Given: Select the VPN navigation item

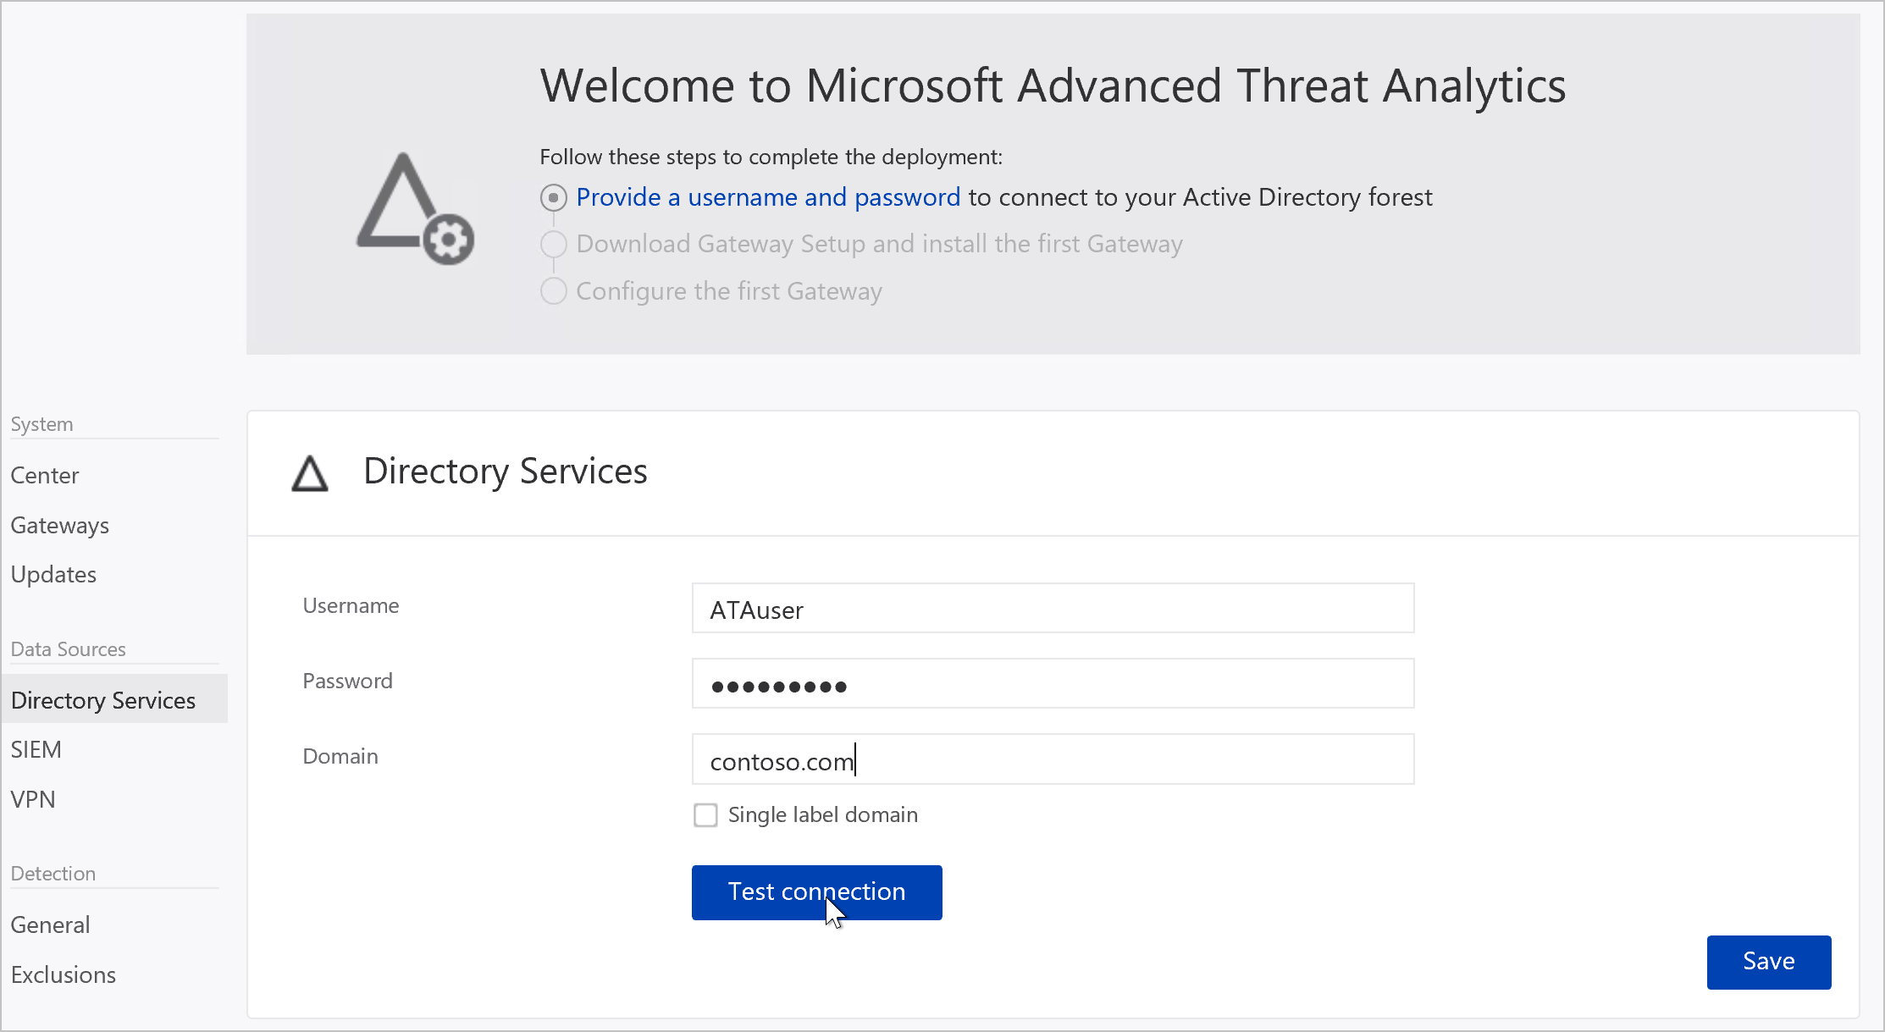Looking at the screenshot, I should 32,798.
